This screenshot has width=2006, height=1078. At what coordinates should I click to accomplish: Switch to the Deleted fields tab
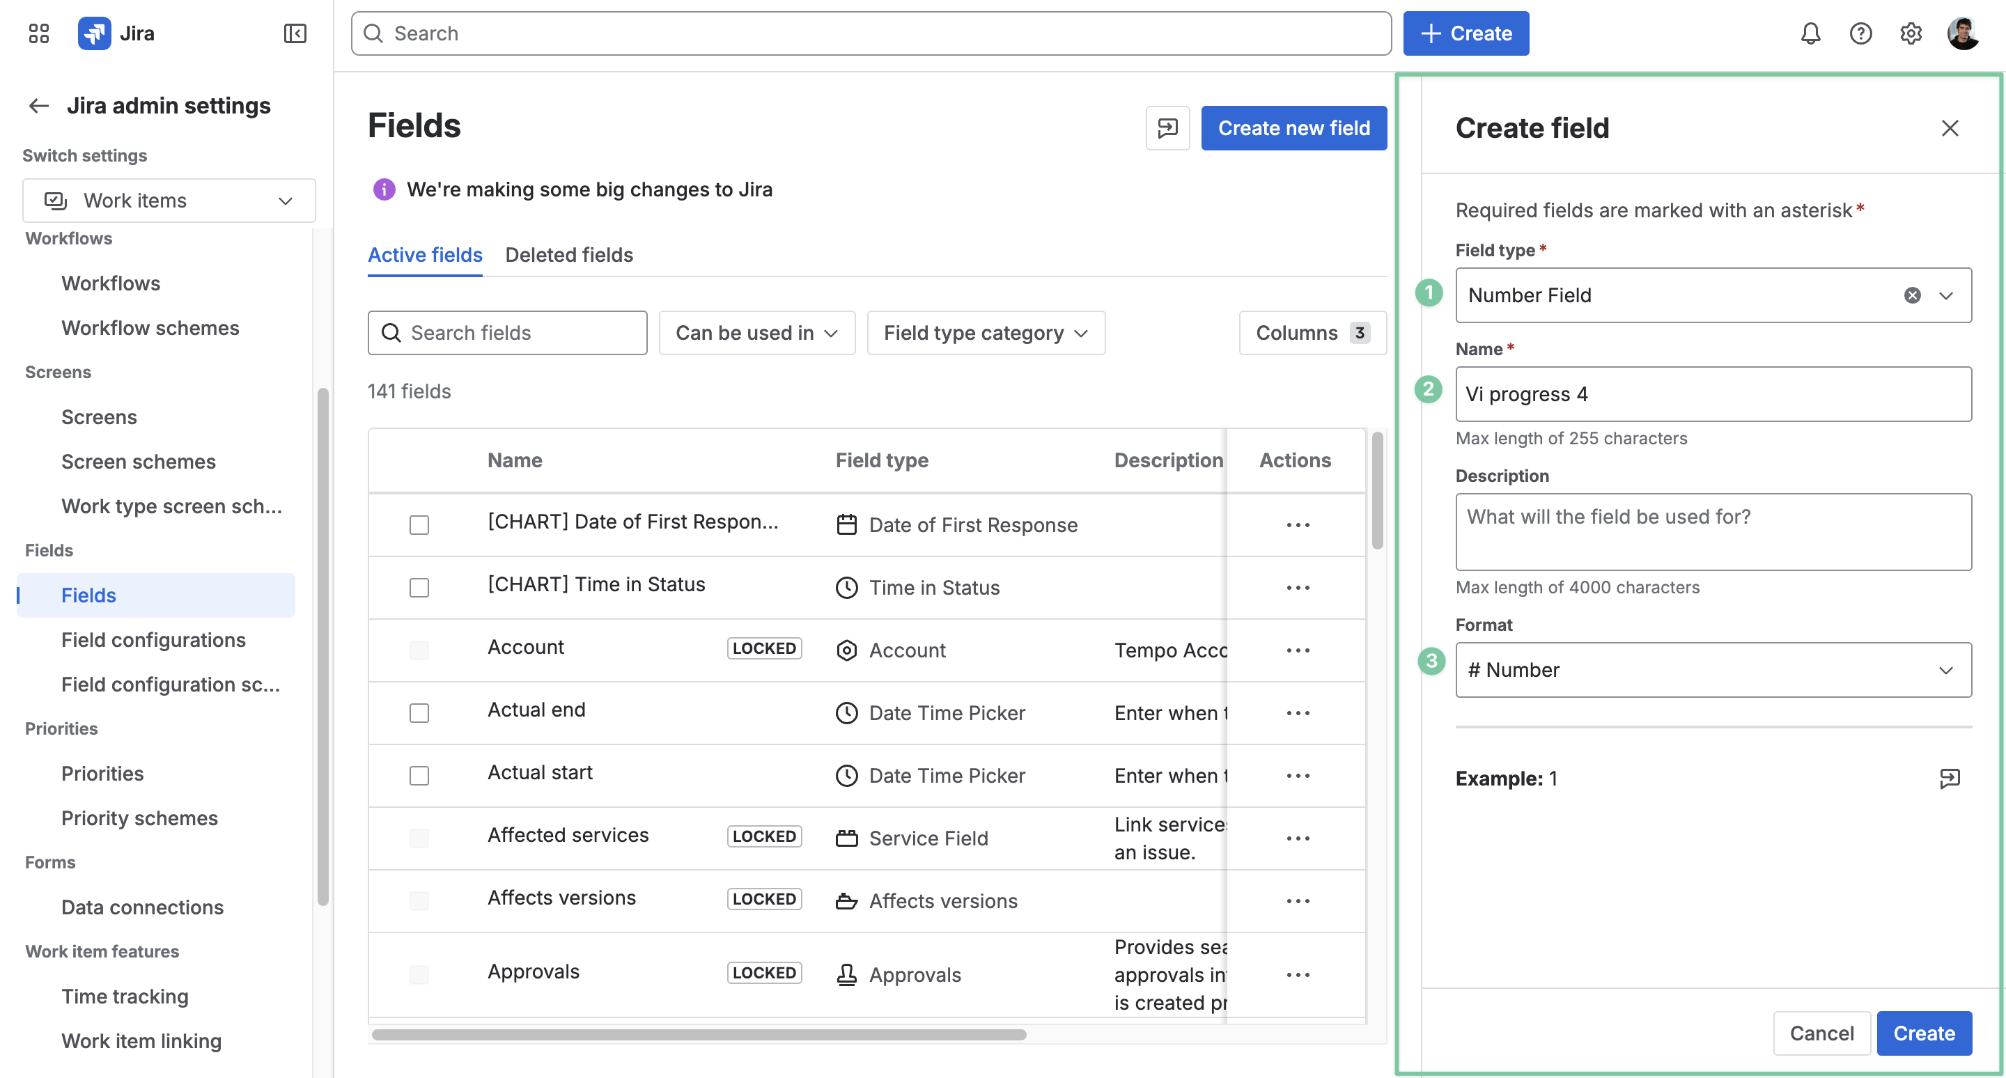click(x=568, y=254)
